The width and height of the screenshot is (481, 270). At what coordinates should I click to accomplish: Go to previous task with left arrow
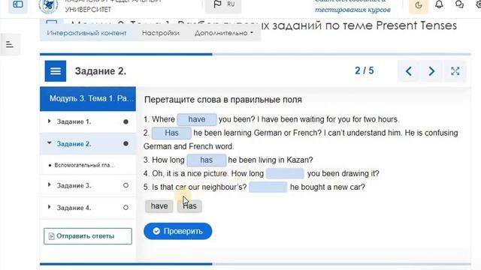click(408, 71)
